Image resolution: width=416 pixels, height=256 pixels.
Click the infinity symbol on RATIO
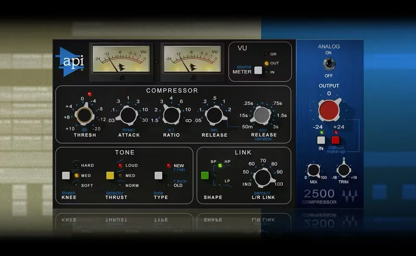[x=188, y=121]
